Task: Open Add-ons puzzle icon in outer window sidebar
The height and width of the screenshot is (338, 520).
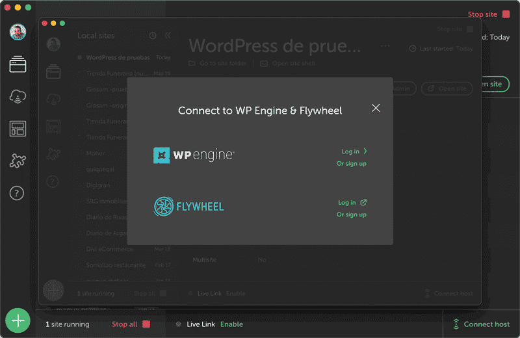Action: (18, 161)
